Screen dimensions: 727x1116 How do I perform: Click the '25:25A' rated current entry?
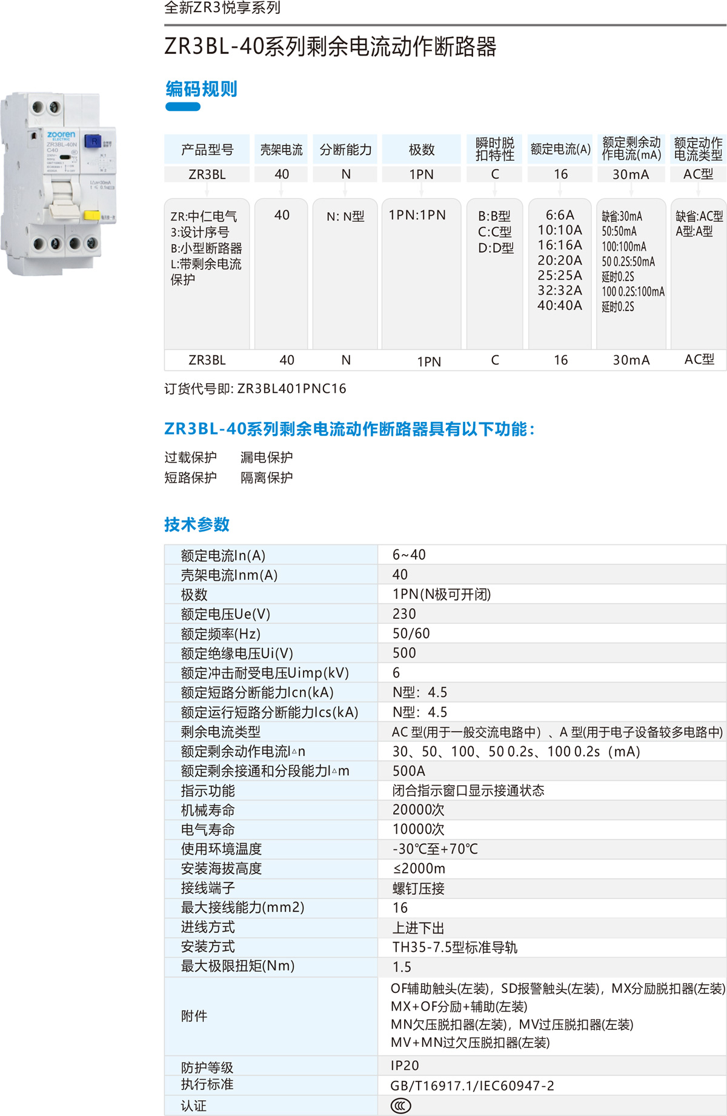point(560,276)
